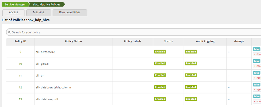This screenshot has width=261, height=107.
Task: Click the search magnifier icon
Action: 9,33
